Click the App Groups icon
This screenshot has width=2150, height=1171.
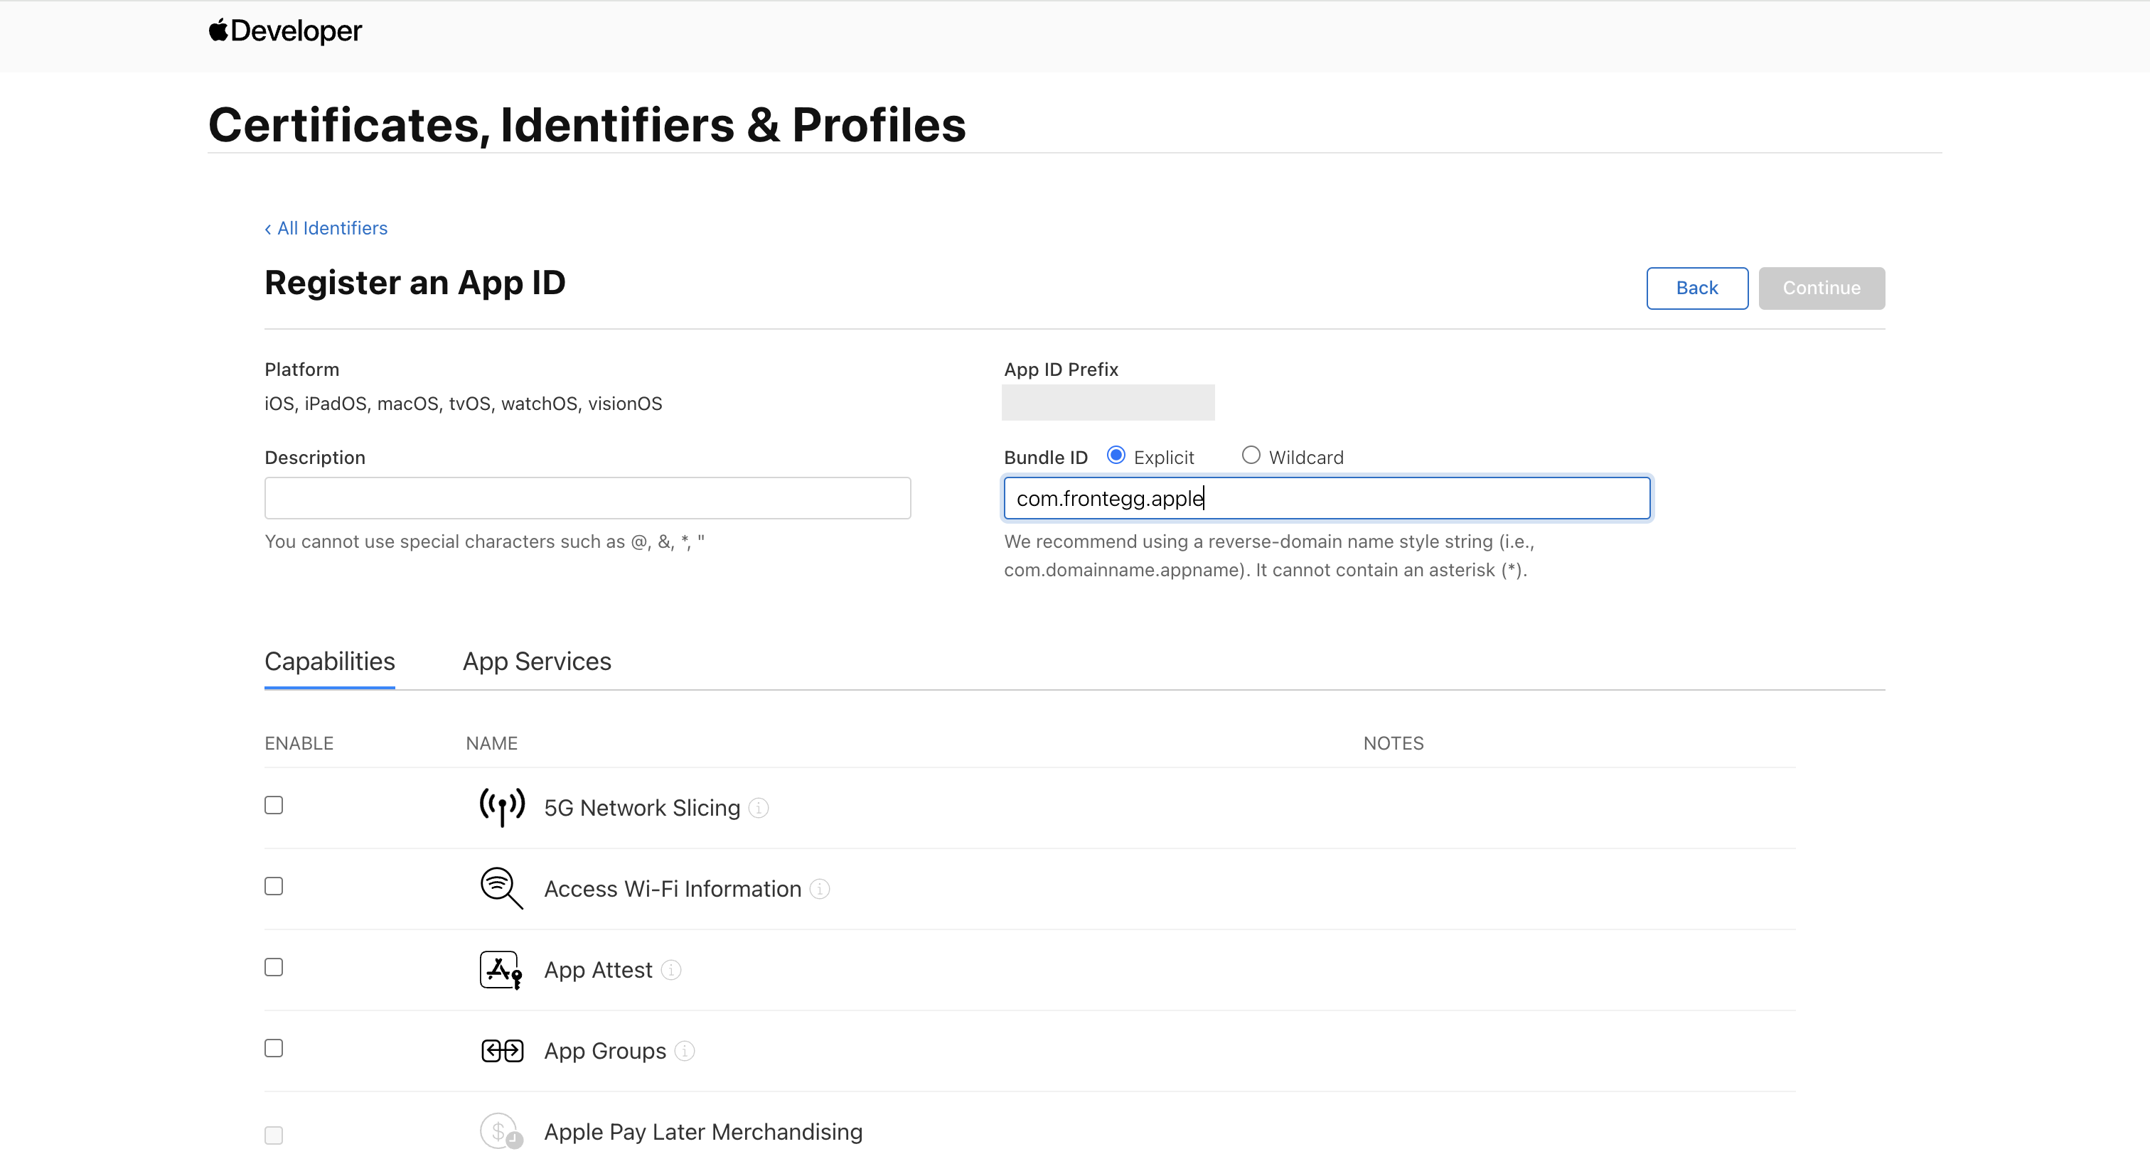coord(502,1050)
